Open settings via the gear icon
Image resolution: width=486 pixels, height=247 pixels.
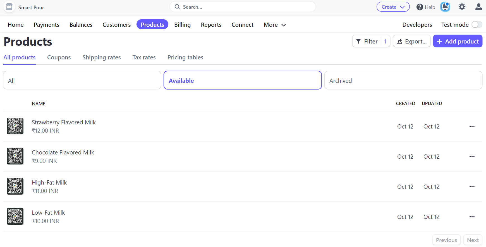(x=462, y=7)
